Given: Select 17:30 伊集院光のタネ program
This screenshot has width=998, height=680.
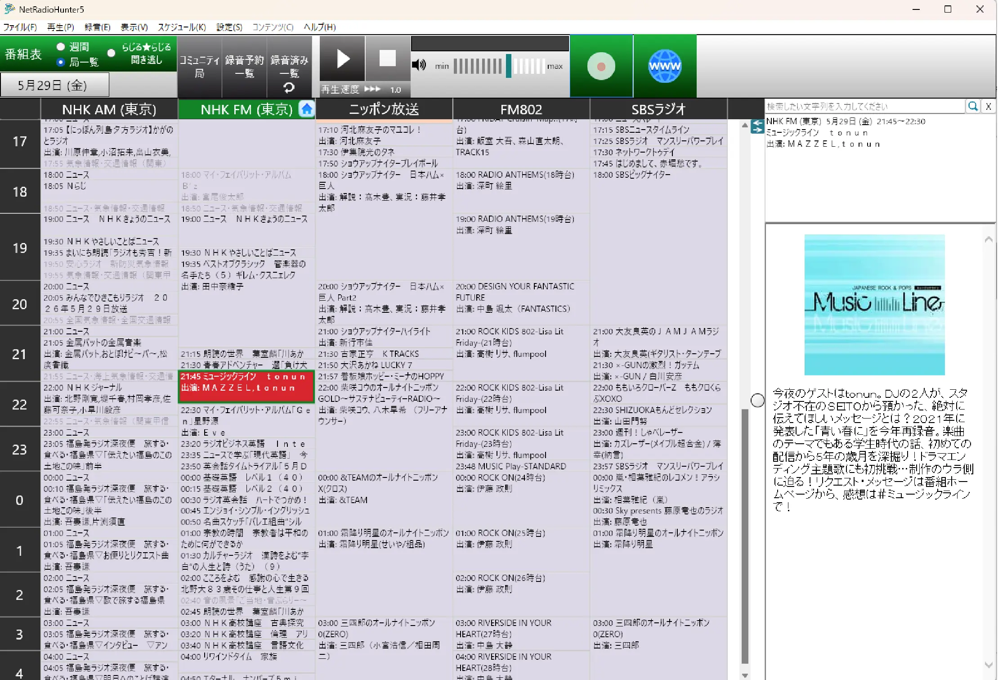Looking at the screenshot, I should point(384,152).
